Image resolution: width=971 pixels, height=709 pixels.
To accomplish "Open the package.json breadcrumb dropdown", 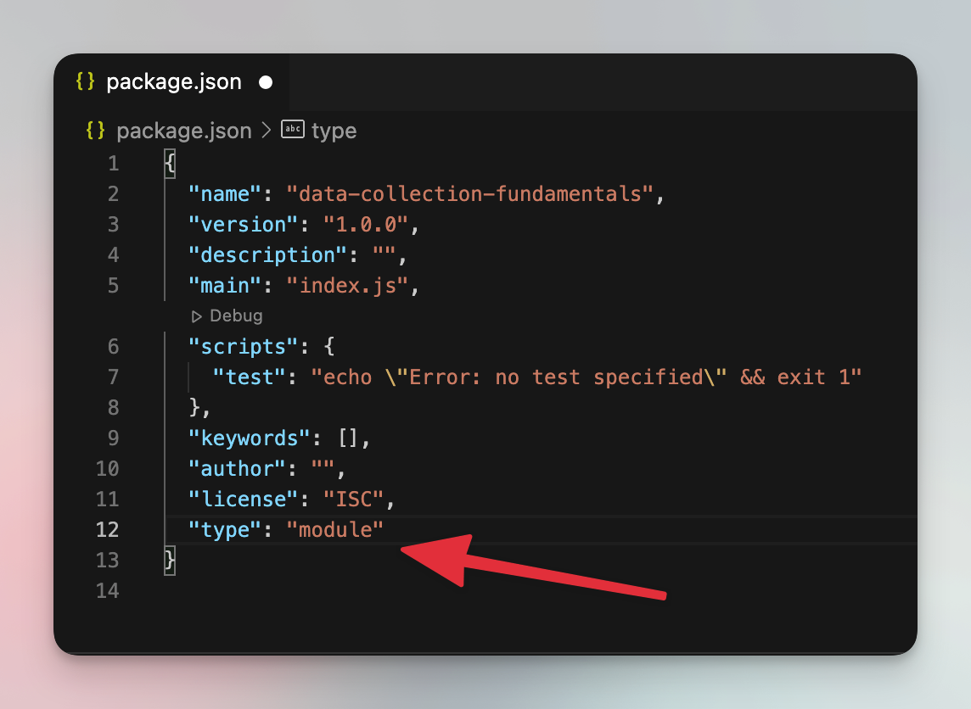I will pos(184,130).
